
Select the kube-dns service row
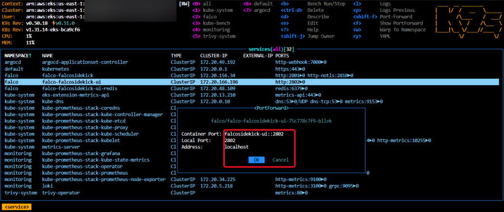coord(252,101)
